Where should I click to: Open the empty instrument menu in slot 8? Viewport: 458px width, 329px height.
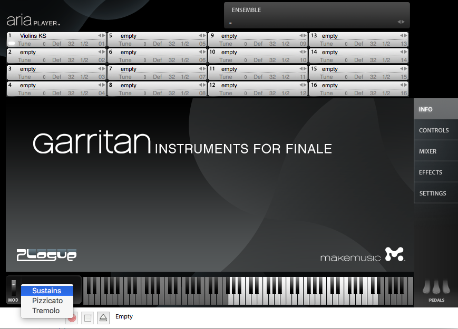129,85
